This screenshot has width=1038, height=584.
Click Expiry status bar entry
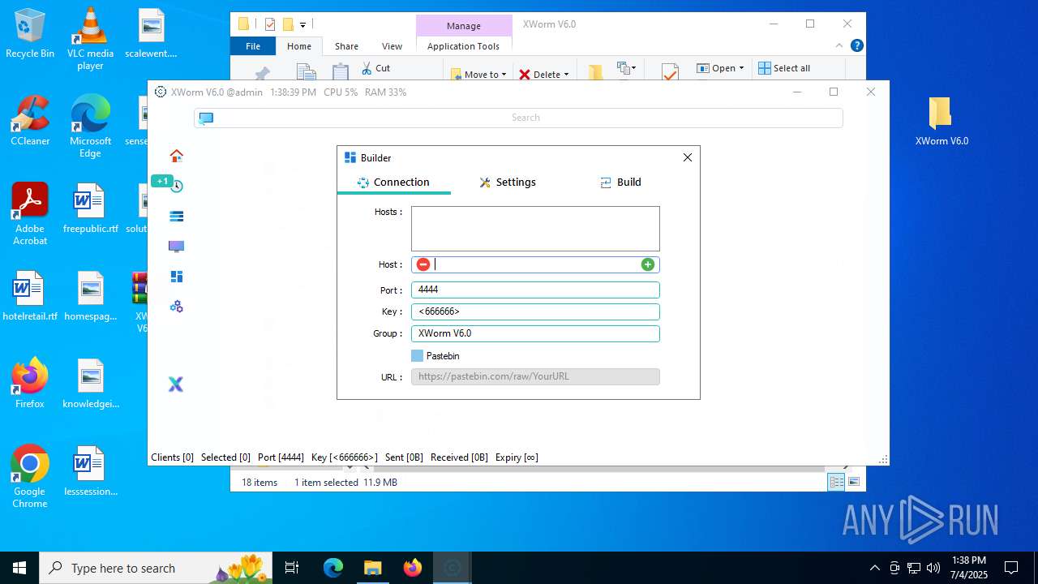(x=517, y=457)
